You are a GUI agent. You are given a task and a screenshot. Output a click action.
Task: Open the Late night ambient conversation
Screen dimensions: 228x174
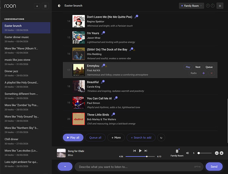26,164
